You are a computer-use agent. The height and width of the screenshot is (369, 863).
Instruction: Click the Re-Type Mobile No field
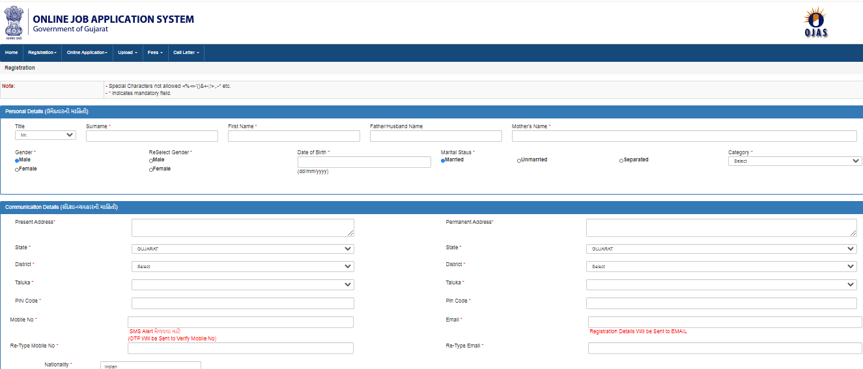(240, 348)
